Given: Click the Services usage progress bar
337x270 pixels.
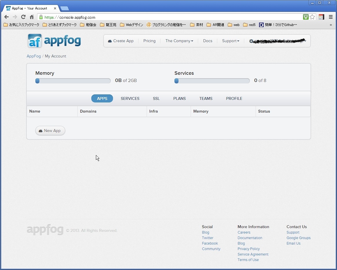Looking at the screenshot, I should pos(212,81).
